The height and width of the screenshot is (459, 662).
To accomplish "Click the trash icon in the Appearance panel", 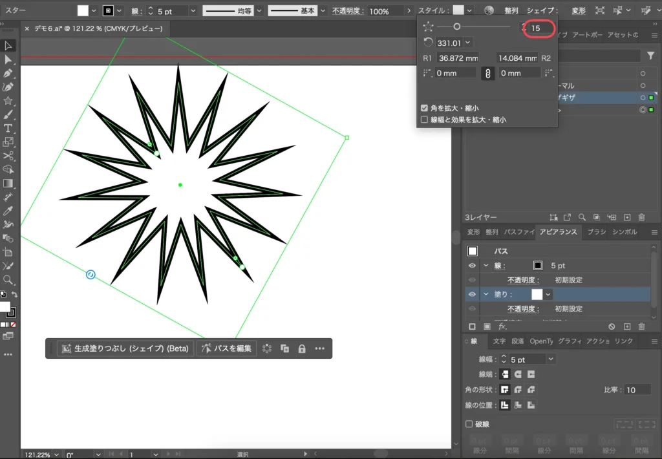I will [x=641, y=327].
